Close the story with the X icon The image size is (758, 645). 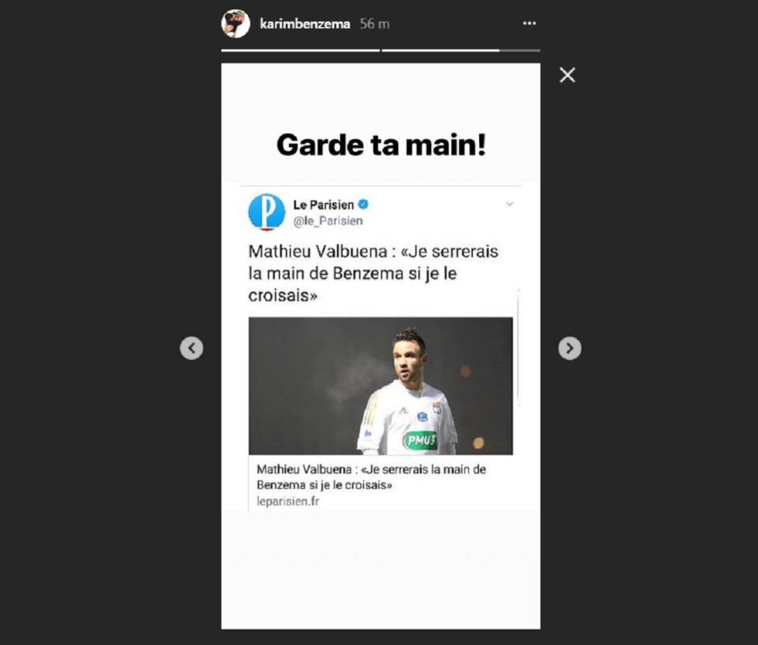567,75
